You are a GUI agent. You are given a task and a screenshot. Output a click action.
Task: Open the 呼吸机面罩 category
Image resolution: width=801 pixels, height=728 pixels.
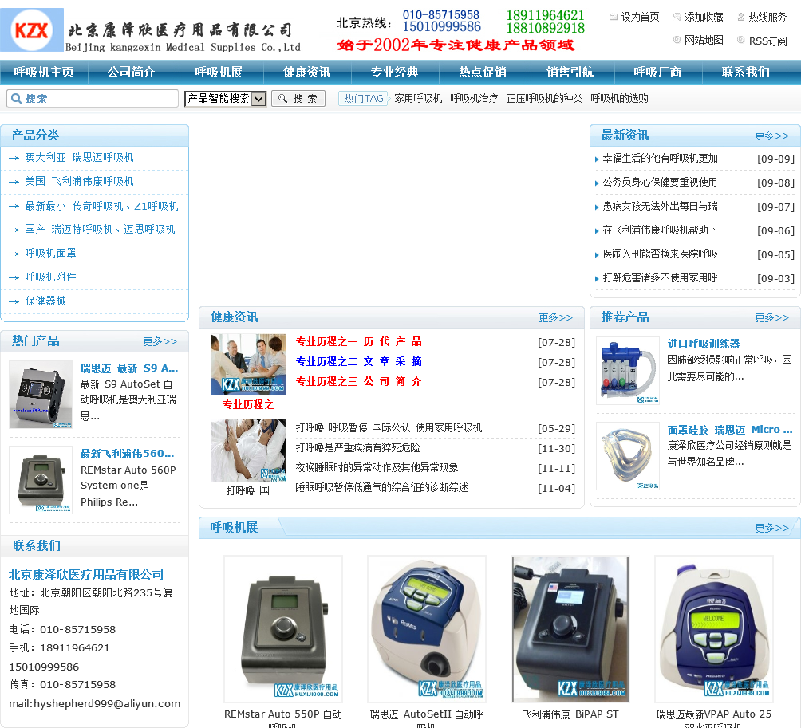[50, 253]
